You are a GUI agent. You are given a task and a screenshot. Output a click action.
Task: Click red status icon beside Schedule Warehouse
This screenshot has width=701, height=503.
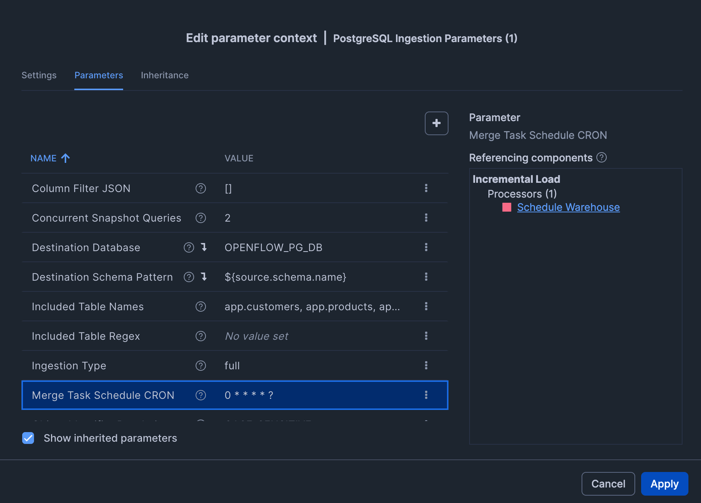(x=507, y=207)
